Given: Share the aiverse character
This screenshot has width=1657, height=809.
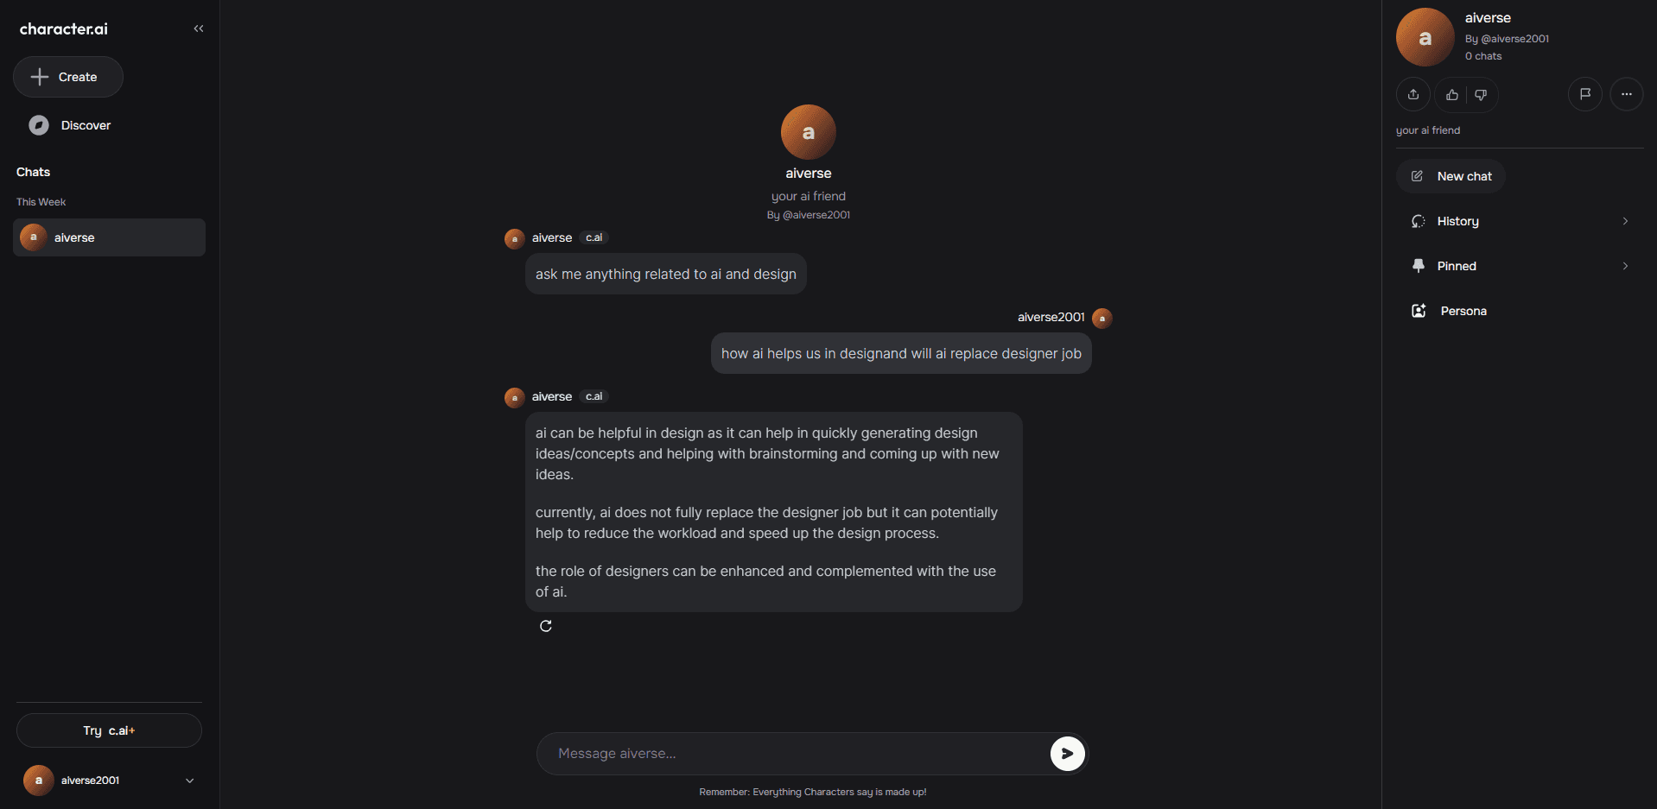Looking at the screenshot, I should point(1413,95).
